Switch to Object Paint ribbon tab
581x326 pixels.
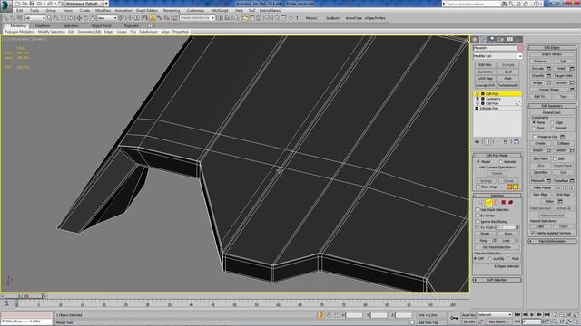pyautogui.click(x=101, y=26)
